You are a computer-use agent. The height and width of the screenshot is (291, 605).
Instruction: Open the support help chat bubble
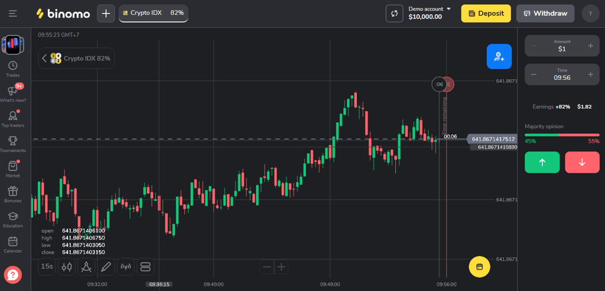coord(13,275)
